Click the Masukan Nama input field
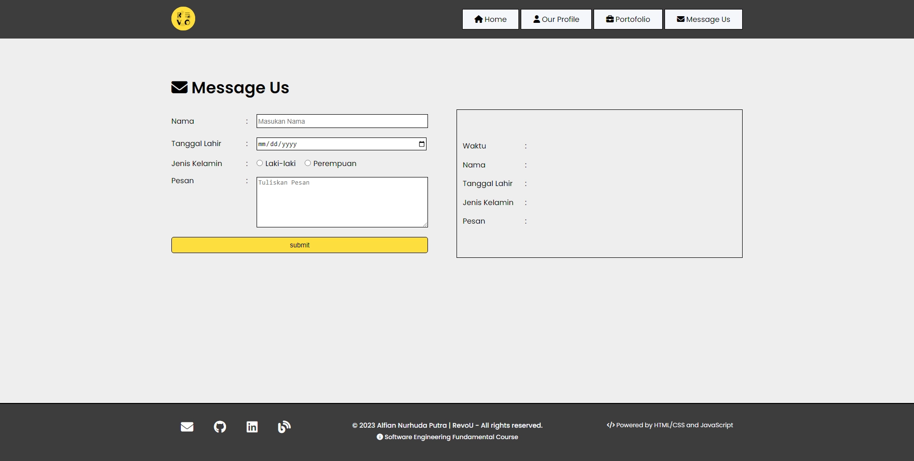 point(342,121)
